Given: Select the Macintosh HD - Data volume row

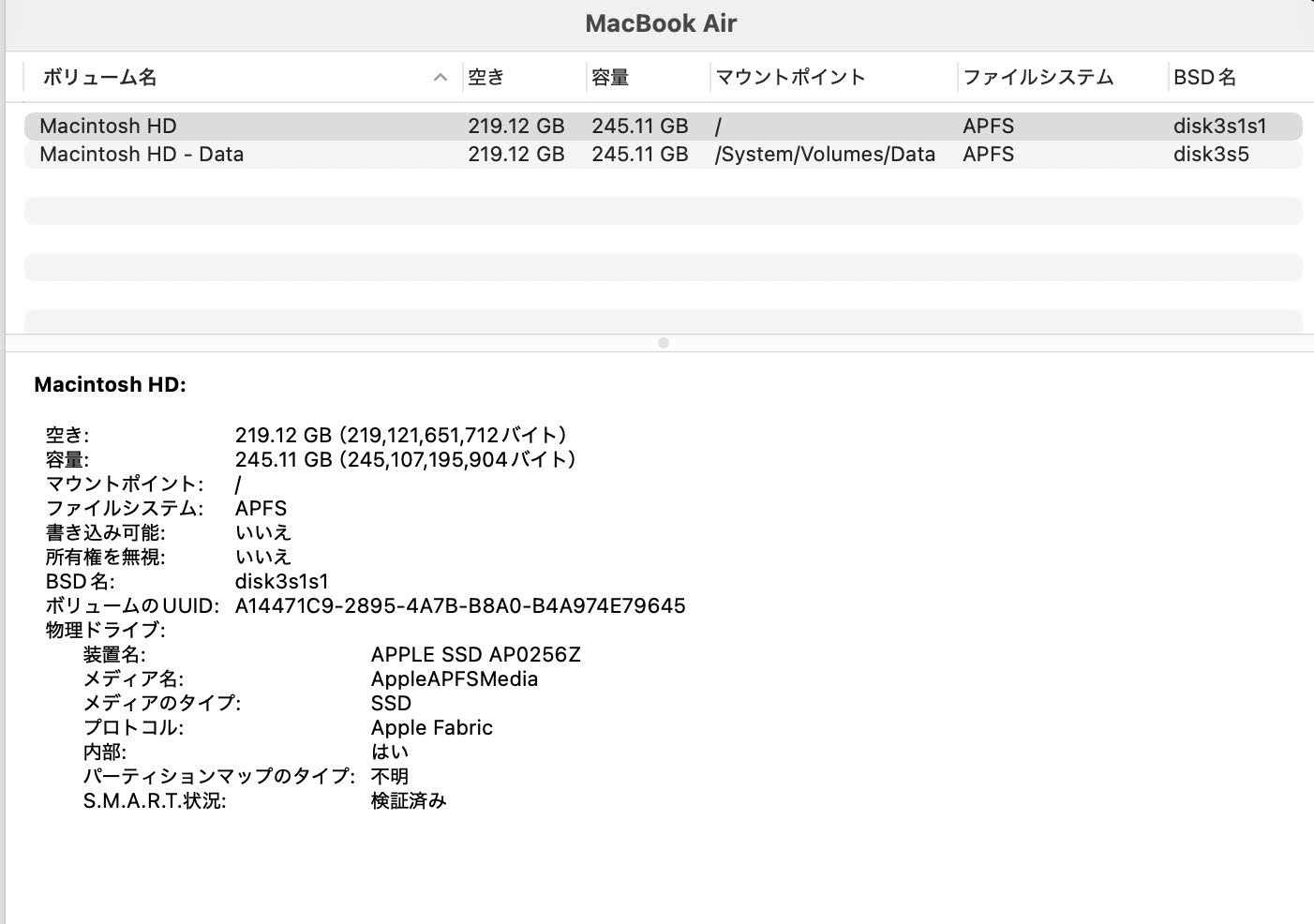Looking at the screenshot, I should [x=663, y=155].
